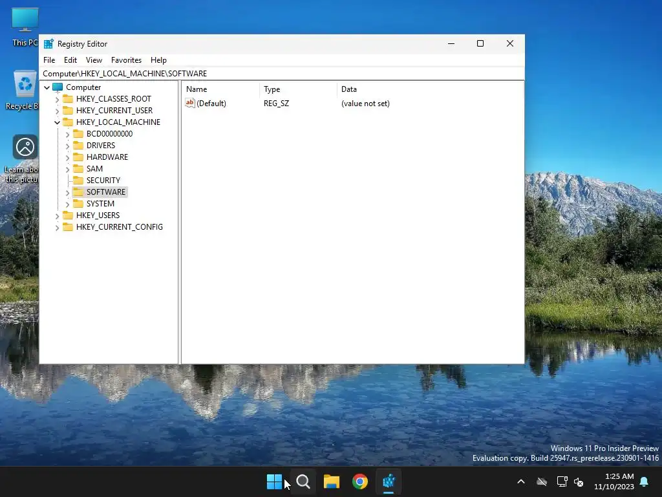Select the Recycle Bin desktop icon
Image resolution: width=662 pixels, height=497 pixels.
[23, 91]
